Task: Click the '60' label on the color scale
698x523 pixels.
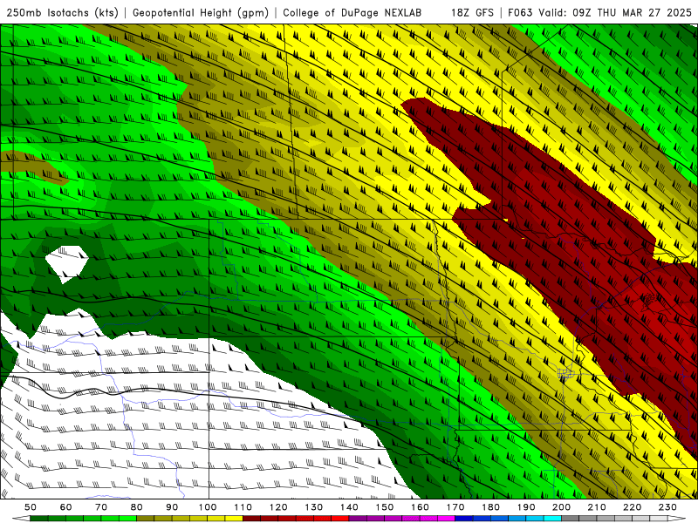Action: tap(66, 507)
